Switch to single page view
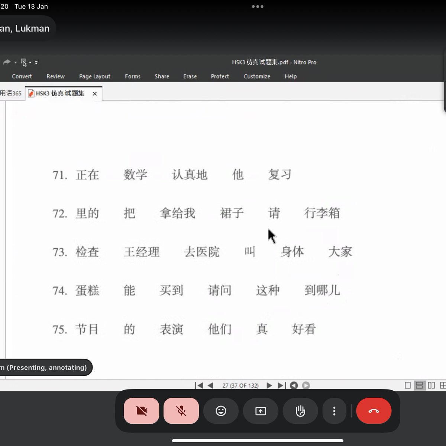The height and width of the screenshot is (446, 446). pos(408,385)
